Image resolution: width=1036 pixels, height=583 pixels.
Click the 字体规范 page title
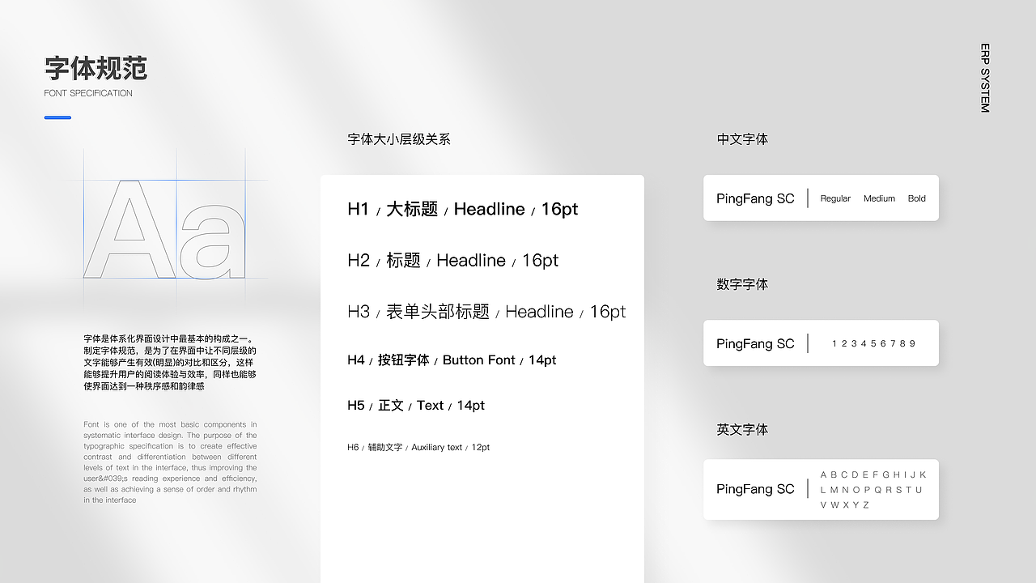[x=96, y=70]
